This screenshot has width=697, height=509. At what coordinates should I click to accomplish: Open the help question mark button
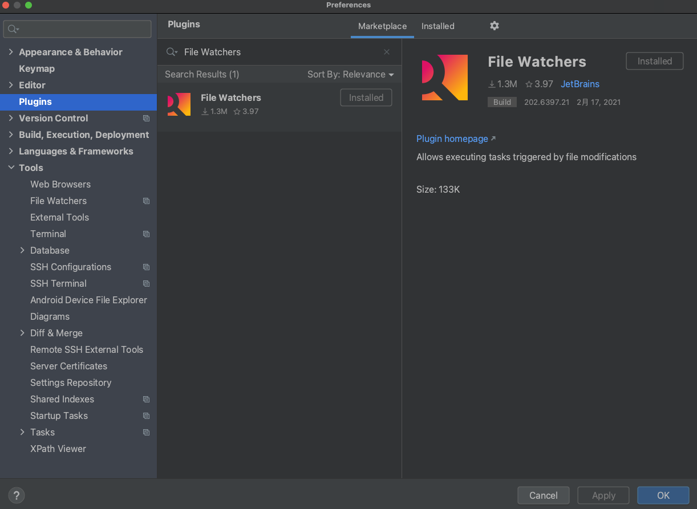[x=17, y=495]
